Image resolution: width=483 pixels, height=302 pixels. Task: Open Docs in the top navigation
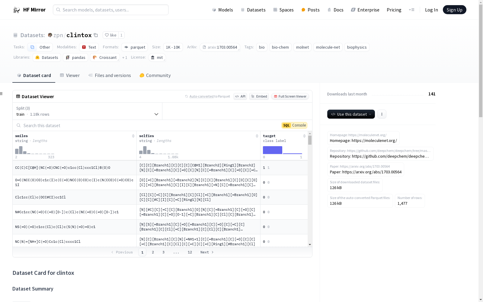335,10
